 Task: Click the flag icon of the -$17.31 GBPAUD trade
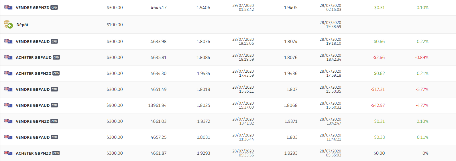(x=8, y=89)
